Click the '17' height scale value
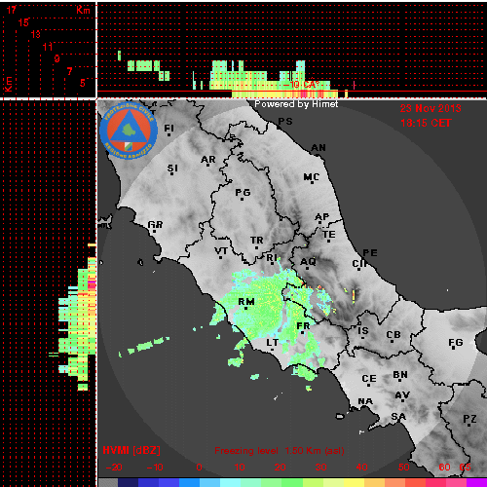 pos(11,10)
